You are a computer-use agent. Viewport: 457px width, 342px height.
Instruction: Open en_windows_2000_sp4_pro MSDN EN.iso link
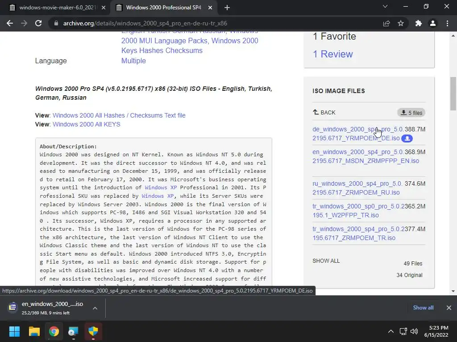366,156
